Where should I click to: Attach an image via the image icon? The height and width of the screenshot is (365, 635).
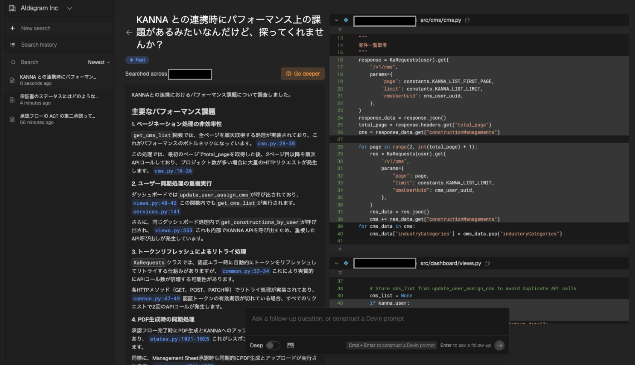point(291,346)
